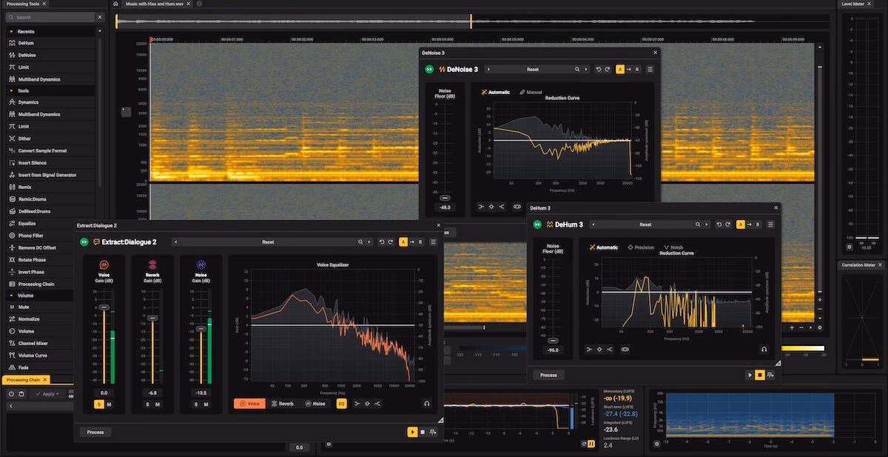888x457 pixels.
Task: Toggle Solo on the Voice channel
Action: 98,404
